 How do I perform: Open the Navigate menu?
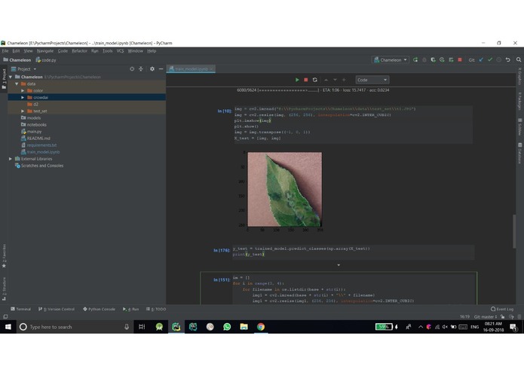point(45,51)
